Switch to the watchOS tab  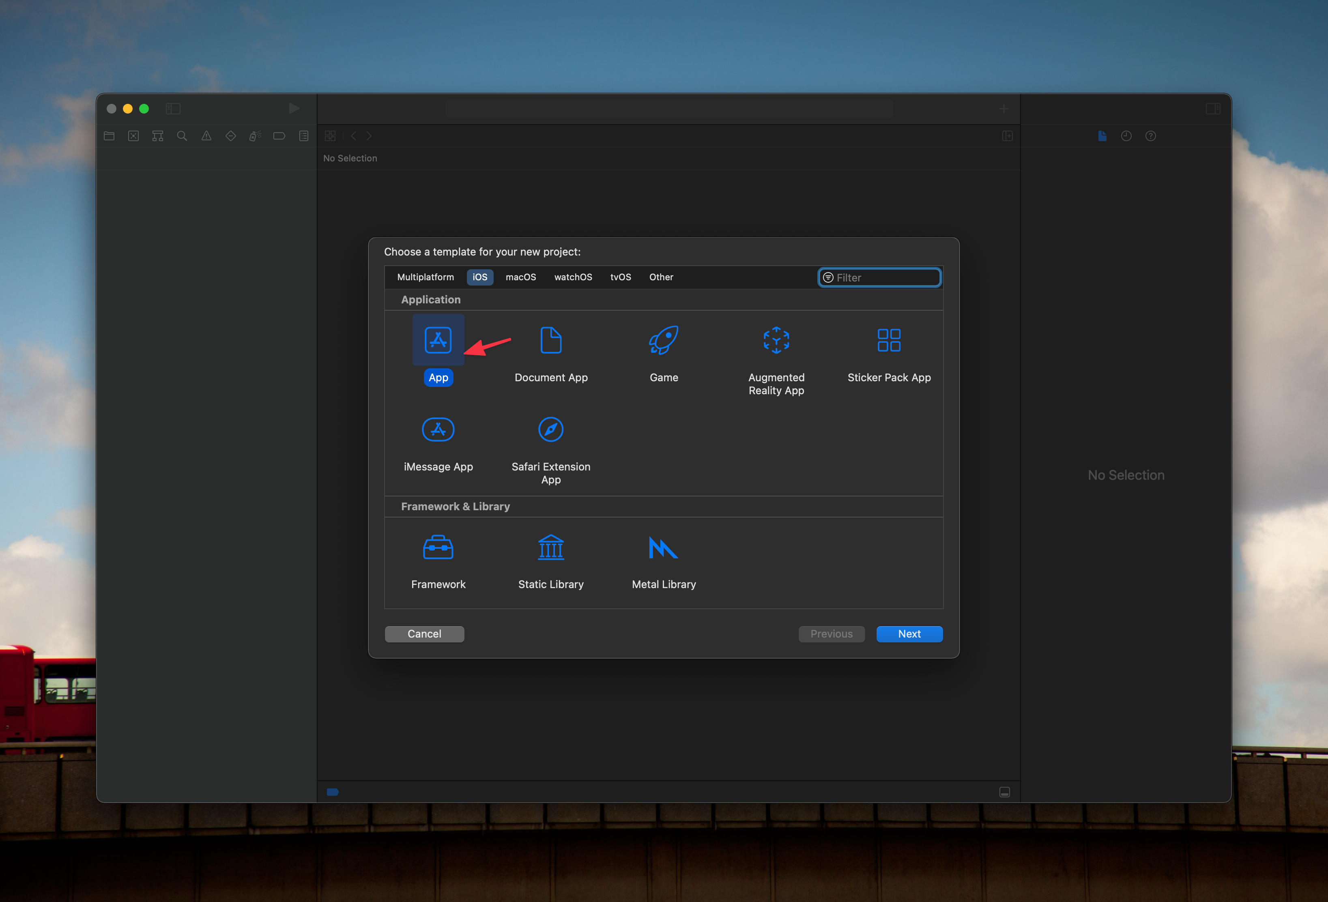point(573,277)
